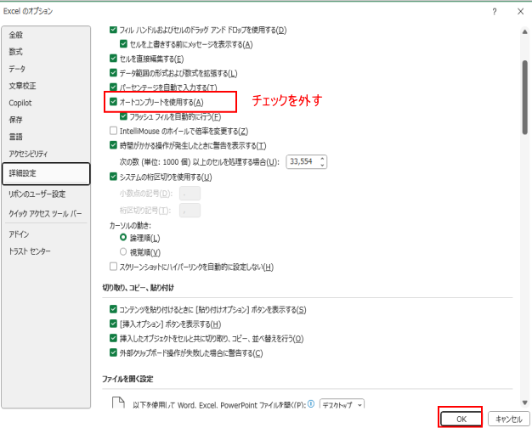This screenshot has width=532, height=428.
Task: Toggle データ範囲の形式および数式を拡張する checkbox
Action: [x=113, y=73]
